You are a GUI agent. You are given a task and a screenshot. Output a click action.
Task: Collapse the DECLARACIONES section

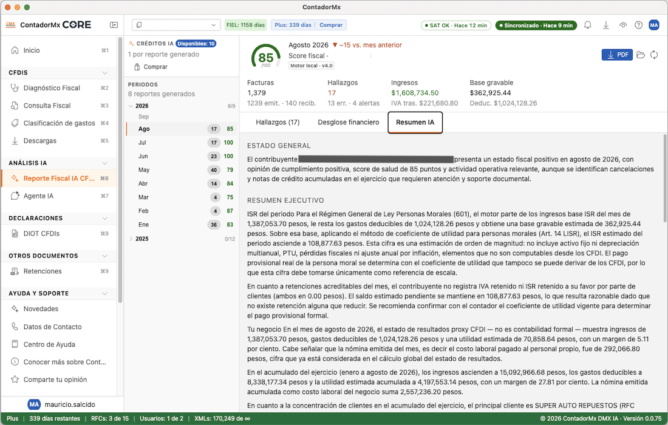click(104, 218)
